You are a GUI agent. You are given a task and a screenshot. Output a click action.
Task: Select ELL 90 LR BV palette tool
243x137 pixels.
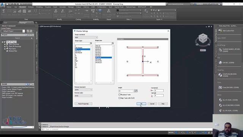click(228, 111)
